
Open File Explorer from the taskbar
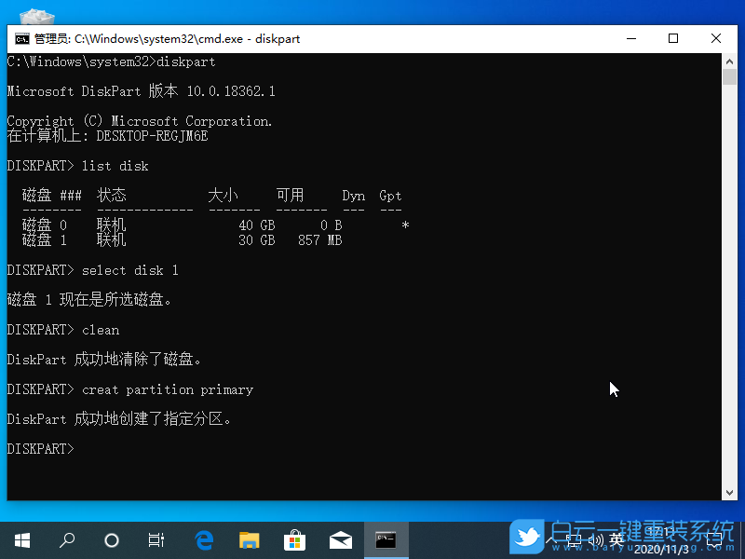pyautogui.click(x=249, y=540)
